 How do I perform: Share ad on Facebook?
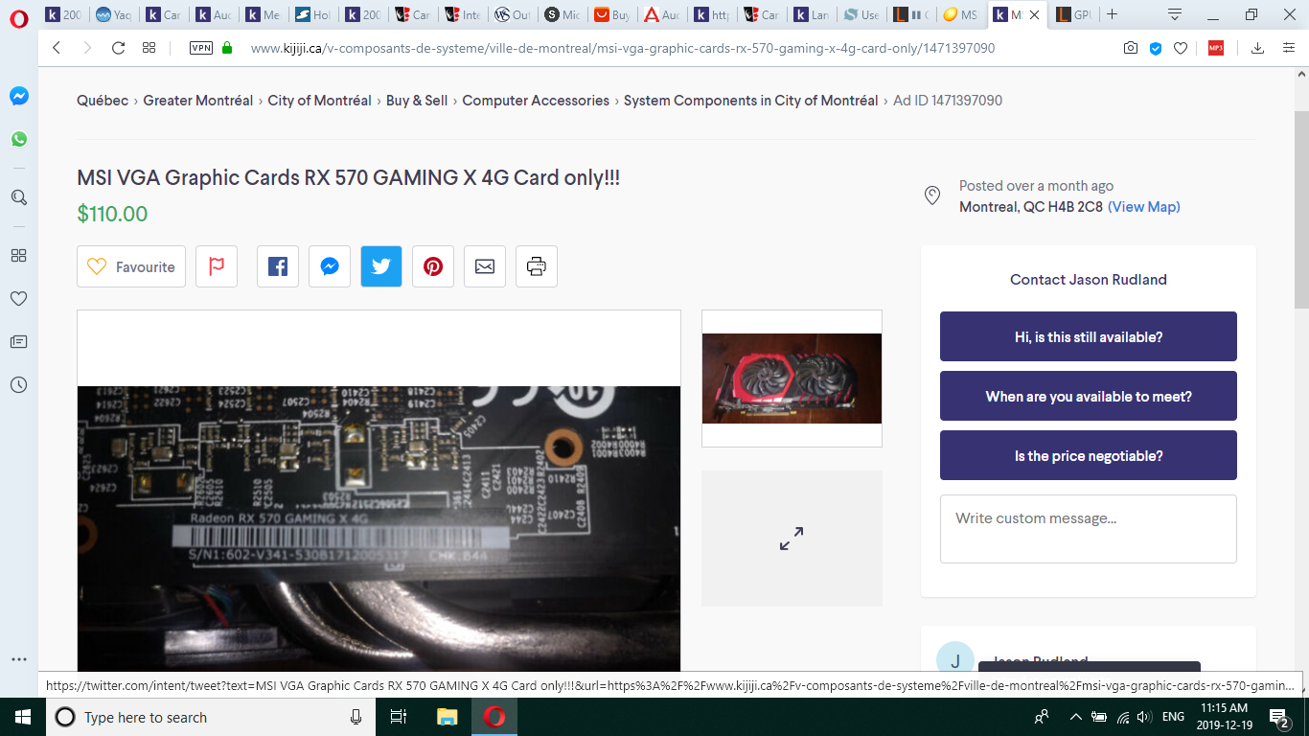(x=278, y=266)
